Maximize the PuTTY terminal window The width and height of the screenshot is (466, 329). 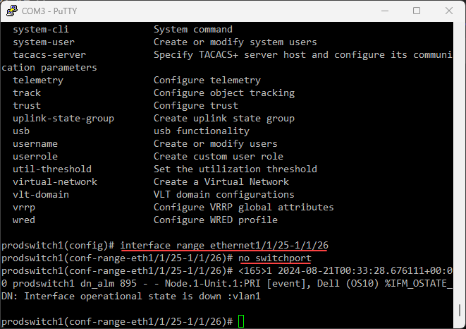click(416, 11)
